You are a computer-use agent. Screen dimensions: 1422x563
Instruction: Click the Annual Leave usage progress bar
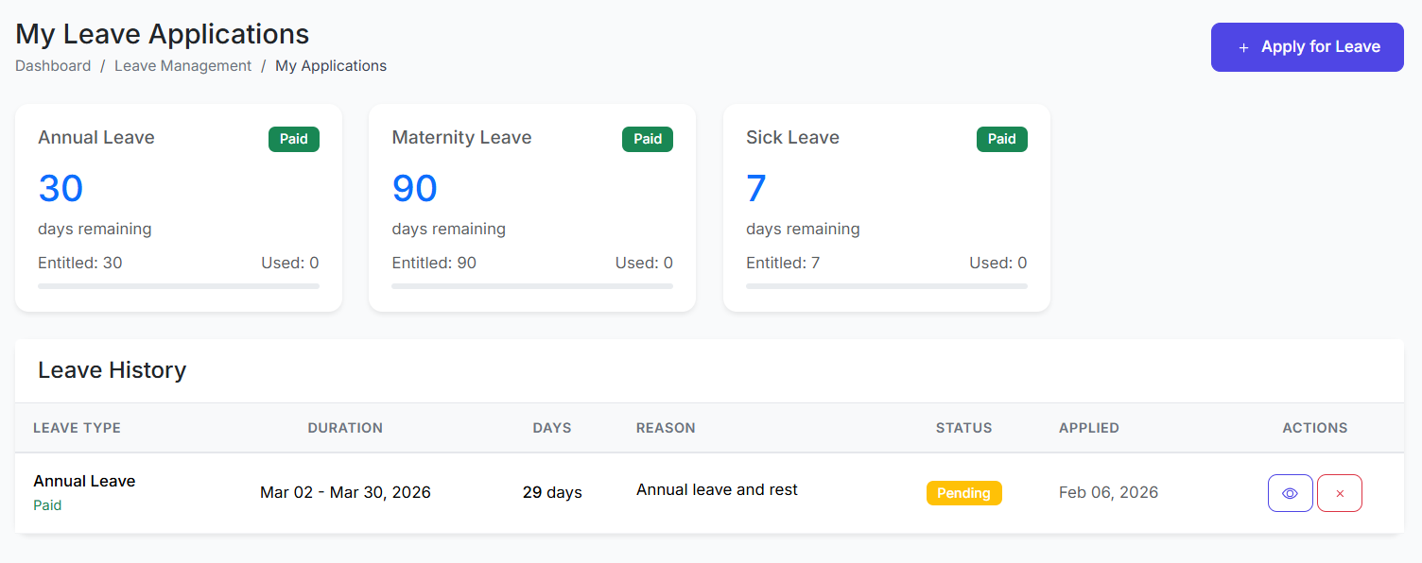pos(179,285)
